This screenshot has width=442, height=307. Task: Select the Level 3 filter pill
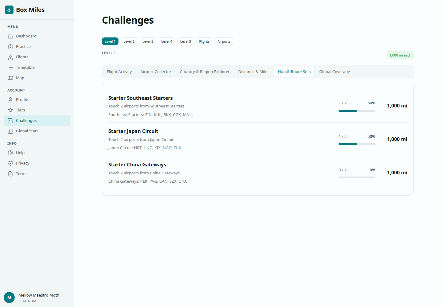pyautogui.click(x=148, y=41)
